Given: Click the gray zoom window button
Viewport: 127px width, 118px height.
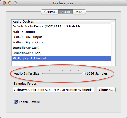Looking at the screenshot, I should (x=15, y=3).
